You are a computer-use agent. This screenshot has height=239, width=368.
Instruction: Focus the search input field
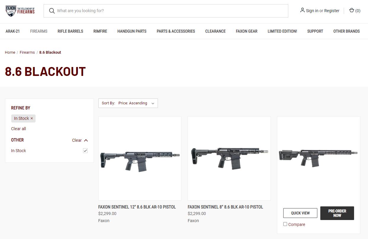pos(166,11)
